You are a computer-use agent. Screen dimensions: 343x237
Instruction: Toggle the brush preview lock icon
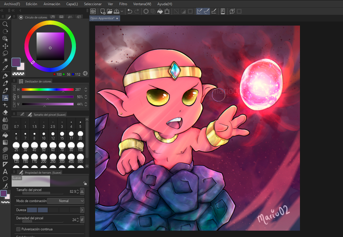click(x=85, y=183)
